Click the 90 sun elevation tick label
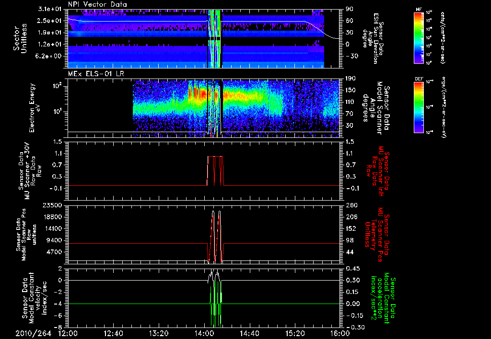Image resolution: width=491 pixels, height=339 pixels. click(x=349, y=9)
